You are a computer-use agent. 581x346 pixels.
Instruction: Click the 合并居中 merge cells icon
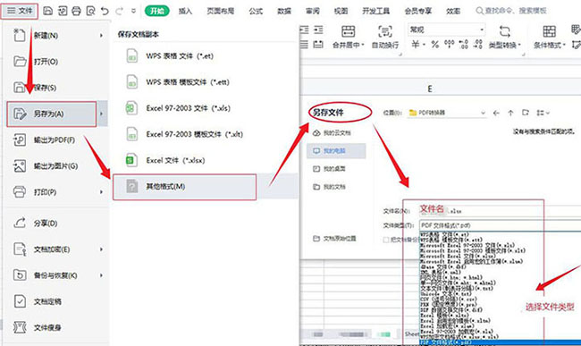click(x=348, y=32)
